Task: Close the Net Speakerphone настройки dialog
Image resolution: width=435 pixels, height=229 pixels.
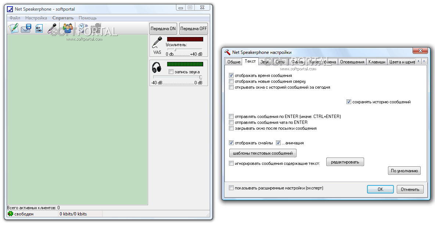Action: point(420,51)
